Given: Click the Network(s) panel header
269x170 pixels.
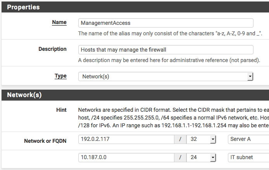Looking at the screenshot, I should 24,95.
